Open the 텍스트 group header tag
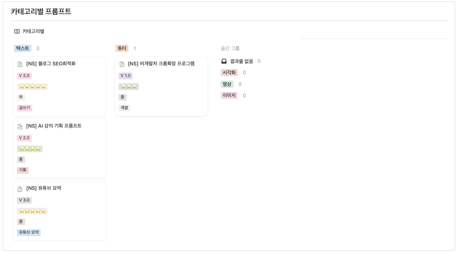 pos(23,48)
